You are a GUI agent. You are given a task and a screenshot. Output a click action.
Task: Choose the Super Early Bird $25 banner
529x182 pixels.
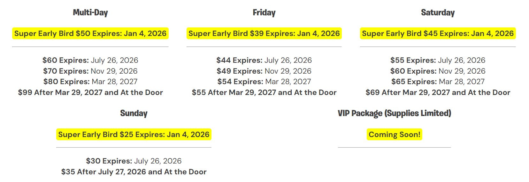tap(134, 135)
